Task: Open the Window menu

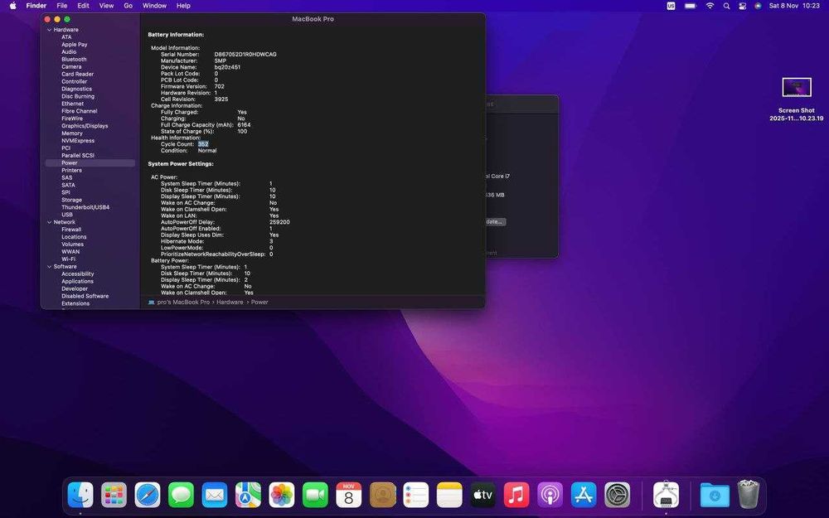Action: [x=154, y=6]
